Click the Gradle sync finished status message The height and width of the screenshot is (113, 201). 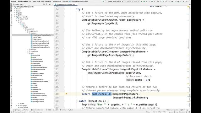point(28,112)
